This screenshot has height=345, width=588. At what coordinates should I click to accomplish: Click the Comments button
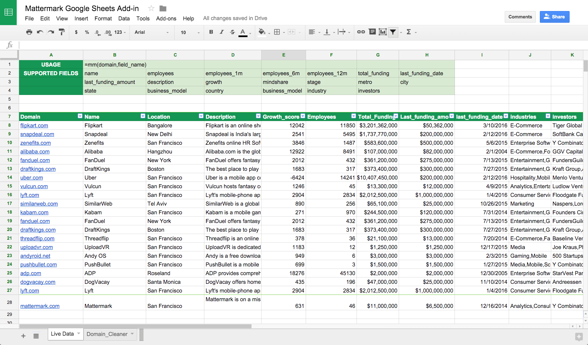(520, 17)
